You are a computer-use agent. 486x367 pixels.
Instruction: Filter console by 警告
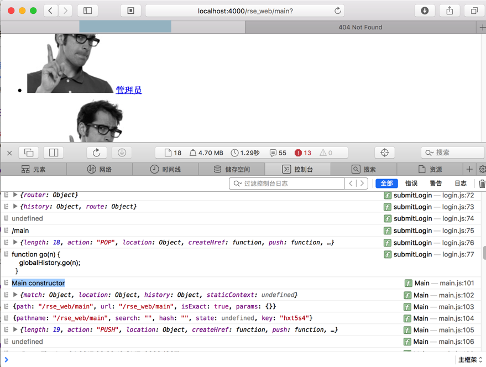[436, 183]
